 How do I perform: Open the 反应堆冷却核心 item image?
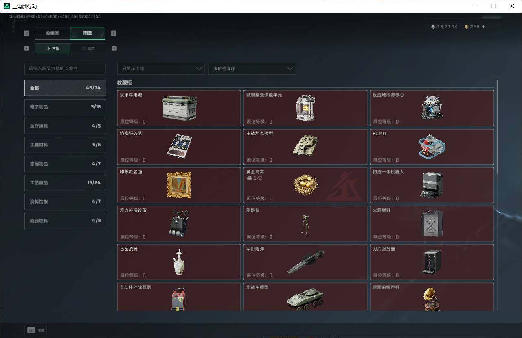click(x=432, y=108)
